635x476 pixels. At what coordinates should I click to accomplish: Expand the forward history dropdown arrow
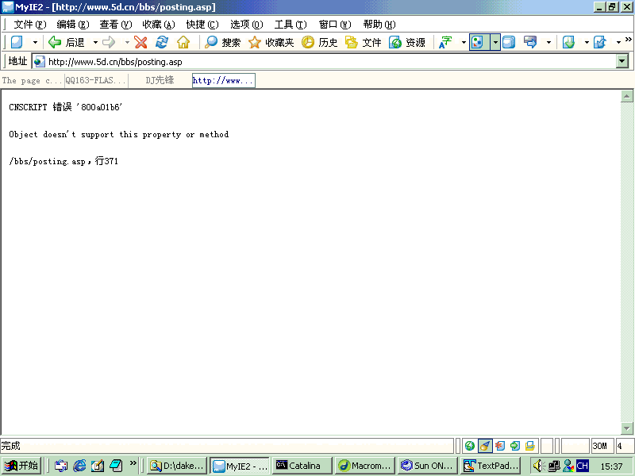[127, 42]
